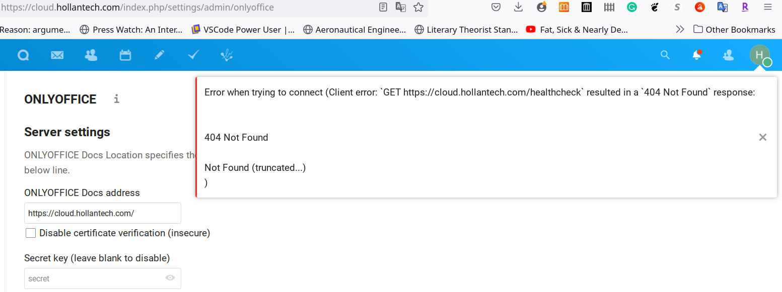Click the Internet Archive extension icon
Viewport: 782px width, 292px height.
[x=587, y=7]
